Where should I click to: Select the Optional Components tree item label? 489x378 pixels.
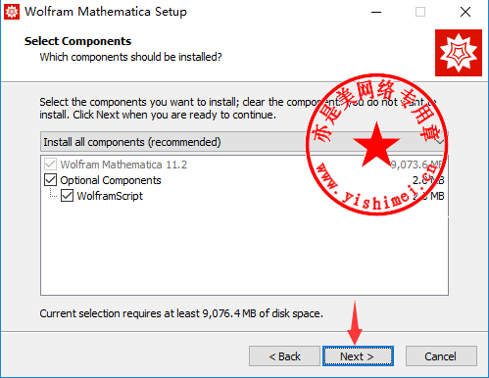pyautogui.click(x=111, y=180)
